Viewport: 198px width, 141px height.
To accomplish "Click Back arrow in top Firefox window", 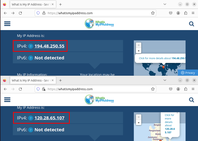I will pyautogui.click(x=5, y=13).
